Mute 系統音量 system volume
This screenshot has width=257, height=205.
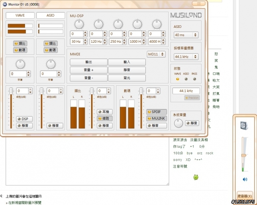pyautogui.click(x=192, y=123)
